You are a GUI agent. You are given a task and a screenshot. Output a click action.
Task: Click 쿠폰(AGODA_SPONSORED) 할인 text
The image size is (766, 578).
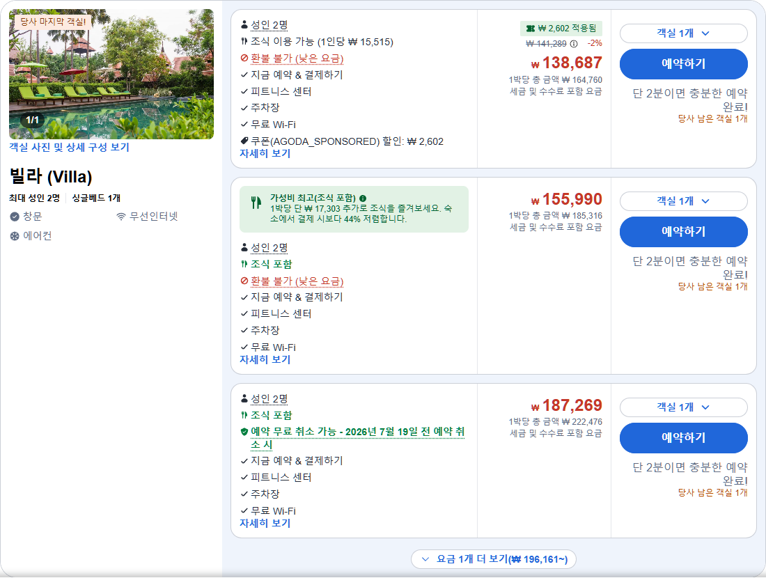pos(347,141)
